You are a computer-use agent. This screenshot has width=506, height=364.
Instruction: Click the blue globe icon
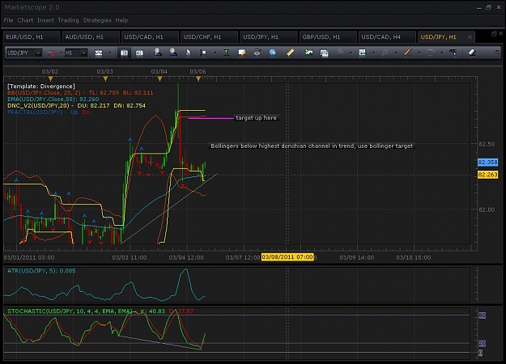(x=273, y=53)
